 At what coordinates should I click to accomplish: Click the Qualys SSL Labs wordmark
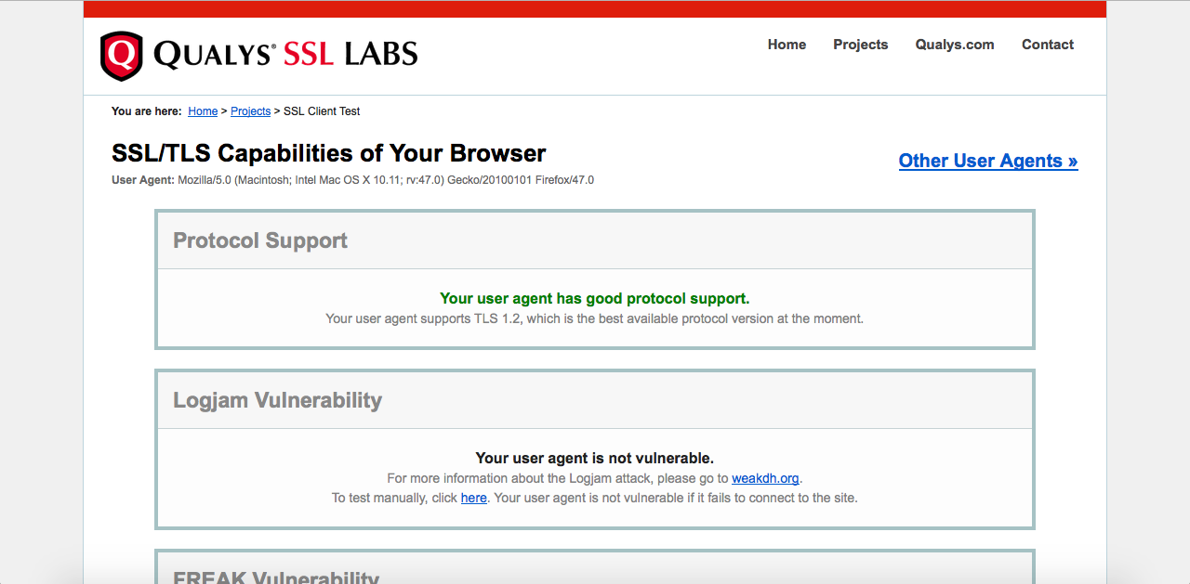[285, 54]
